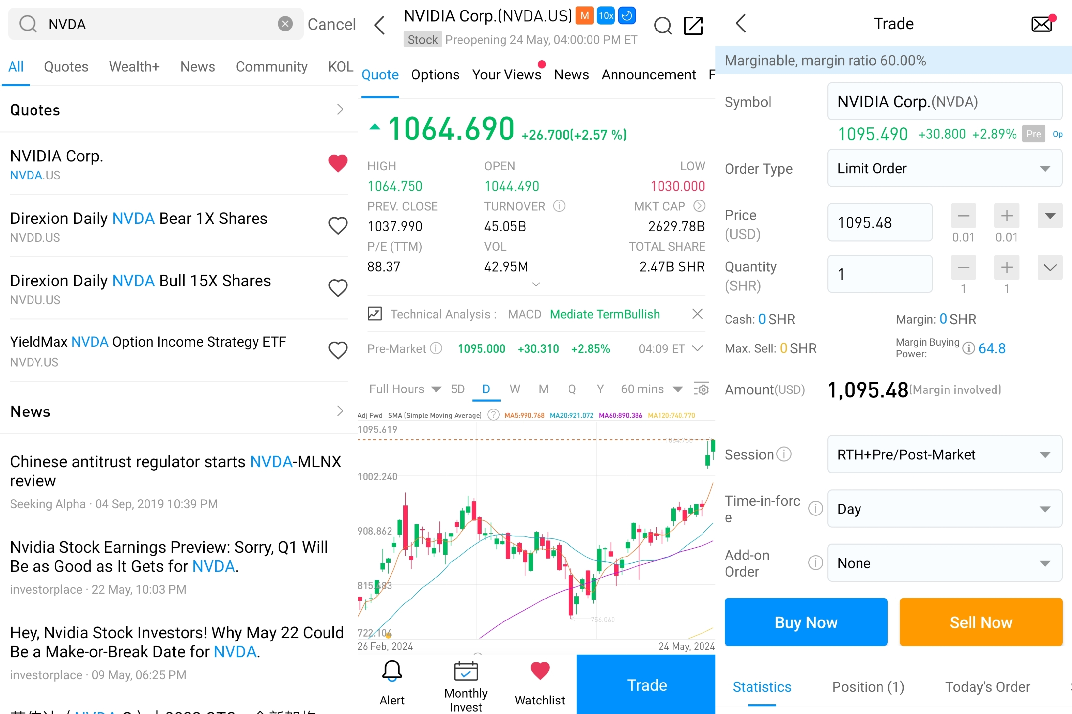
Task: Open chart settings gear icon
Action: (701, 389)
